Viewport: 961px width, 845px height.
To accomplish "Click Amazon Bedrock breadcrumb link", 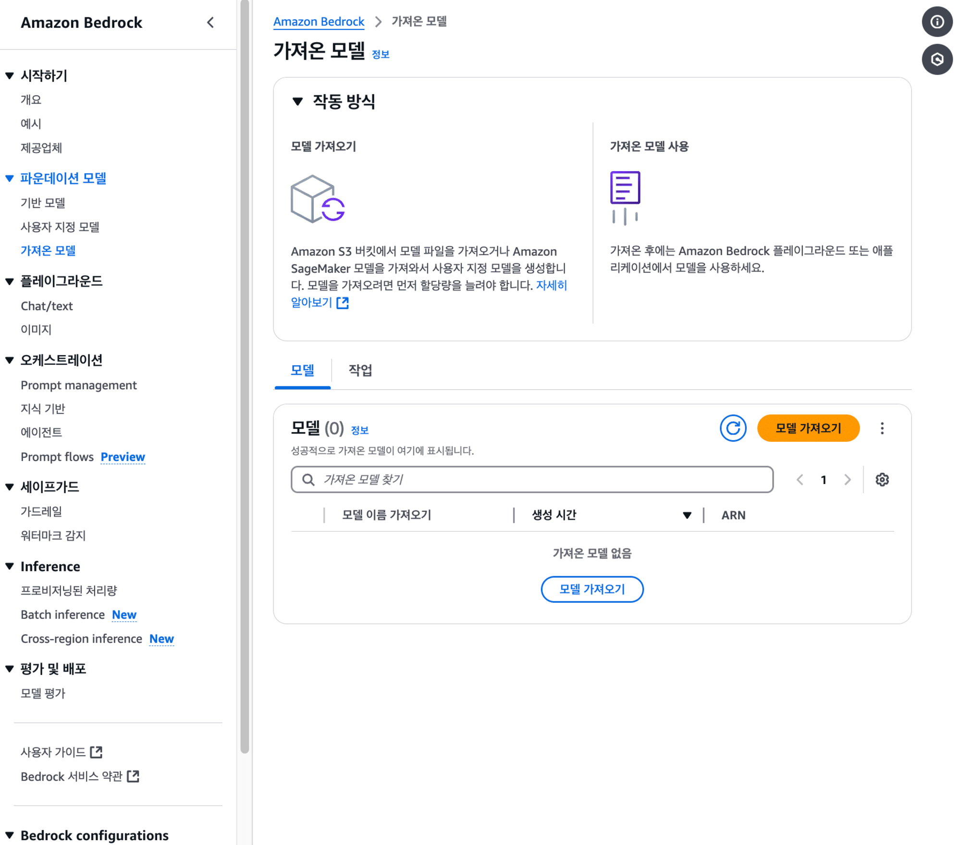I will tap(319, 22).
